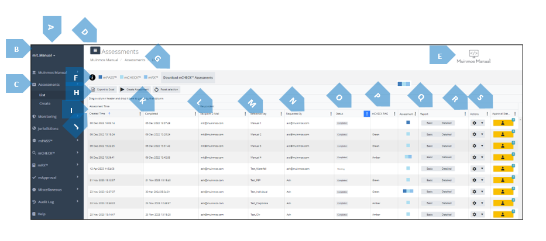The width and height of the screenshot is (546, 241).
Task: Click the Reset selection refresh icon
Action: coord(156,89)
